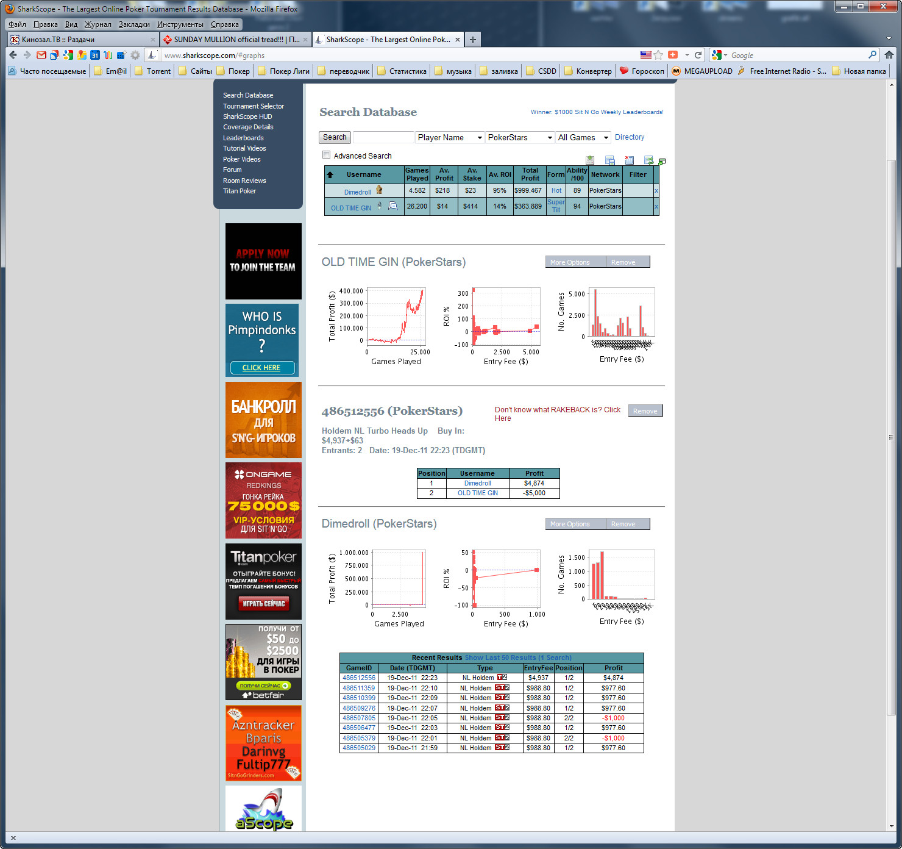The height and width of the screenshot is (849, 902).
Task: Open the list all tabs dropdown arrow
Action: click(889, 39)
